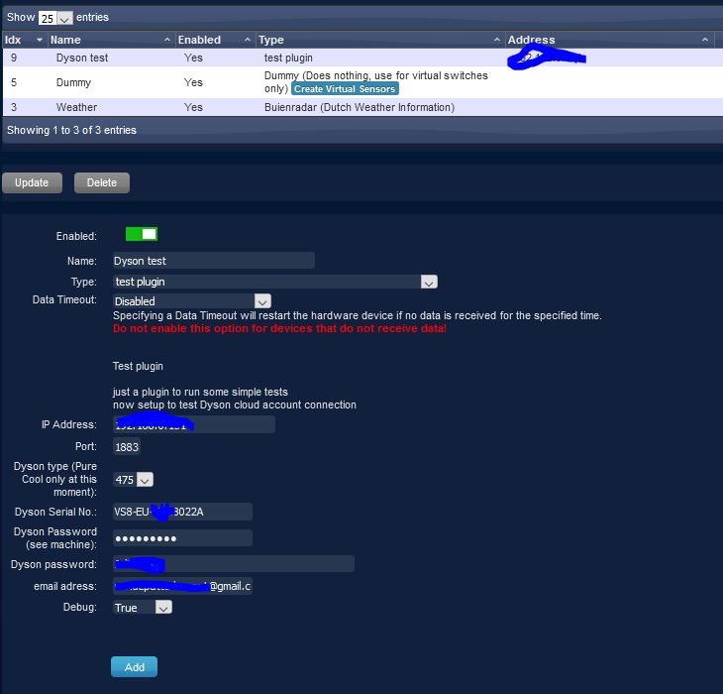723x694 pixels.
Task: Focus the IP Address input field
Action: point(194,424)
